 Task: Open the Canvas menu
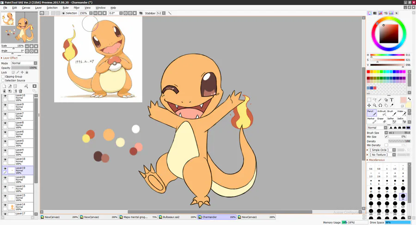point(26,8)
